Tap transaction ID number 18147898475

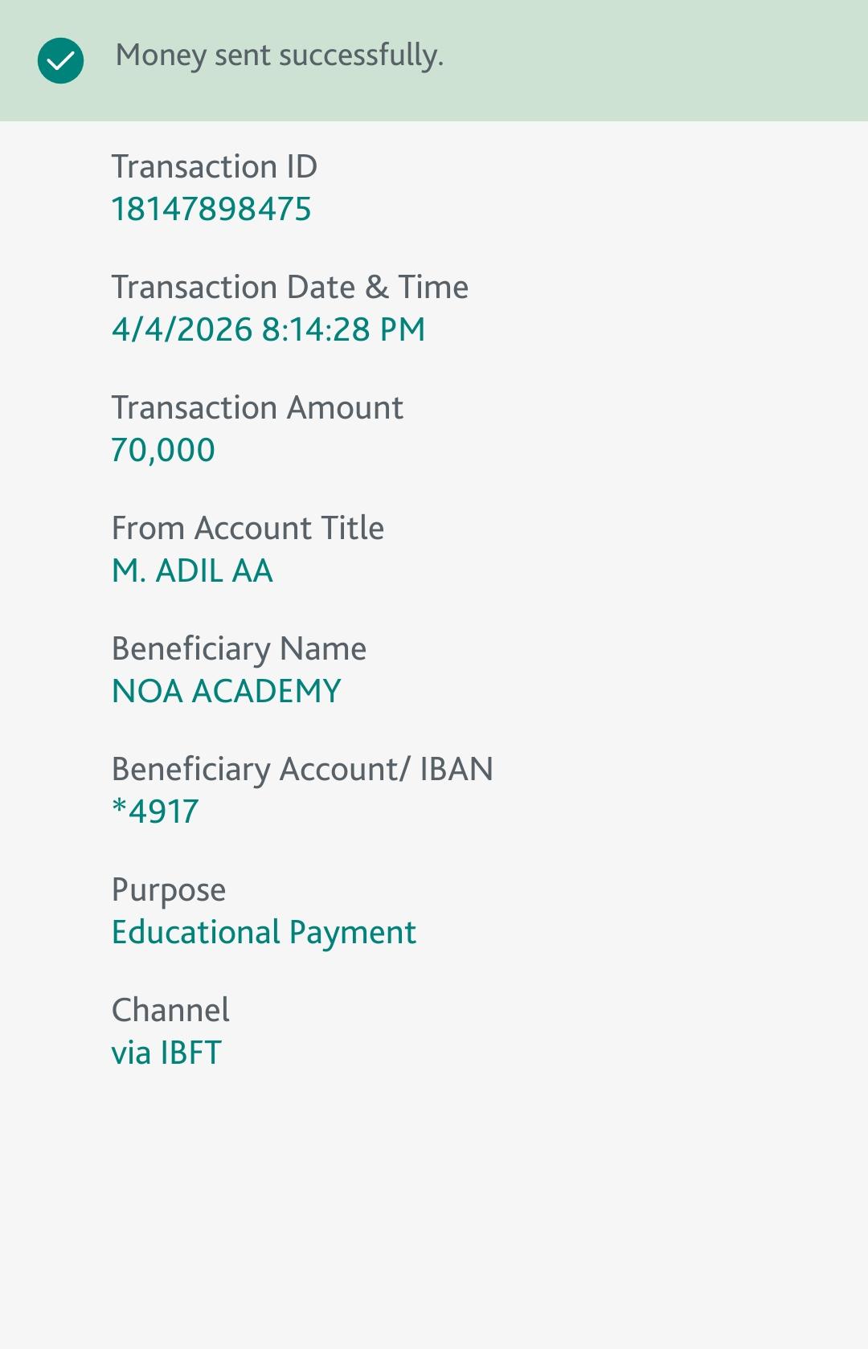tap(211, 210)
